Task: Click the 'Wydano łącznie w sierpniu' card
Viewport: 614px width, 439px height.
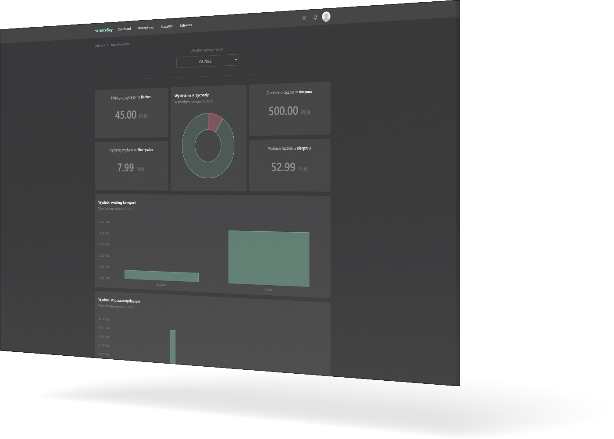Action: pos(289,165)
